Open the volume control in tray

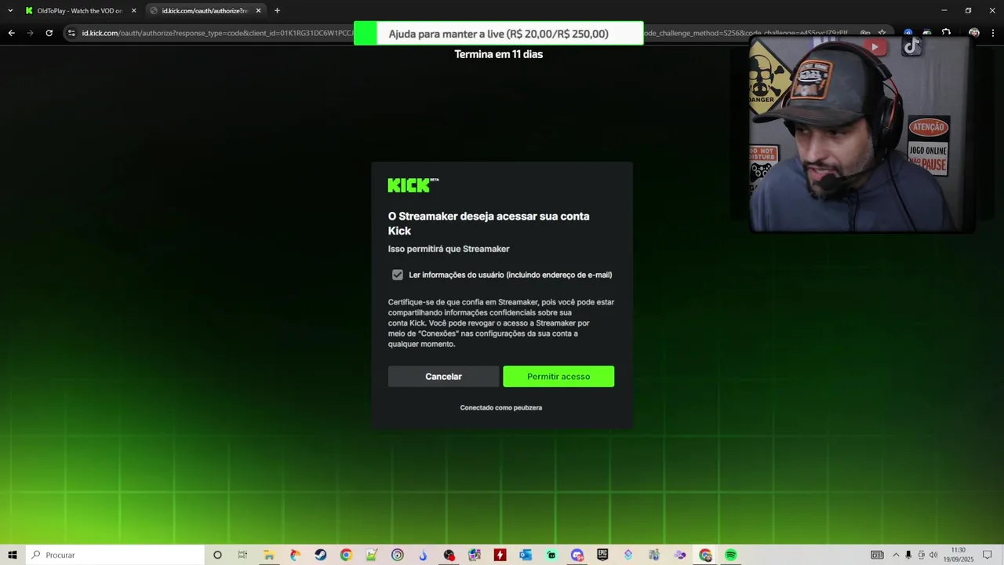click(x=933, y=555)
